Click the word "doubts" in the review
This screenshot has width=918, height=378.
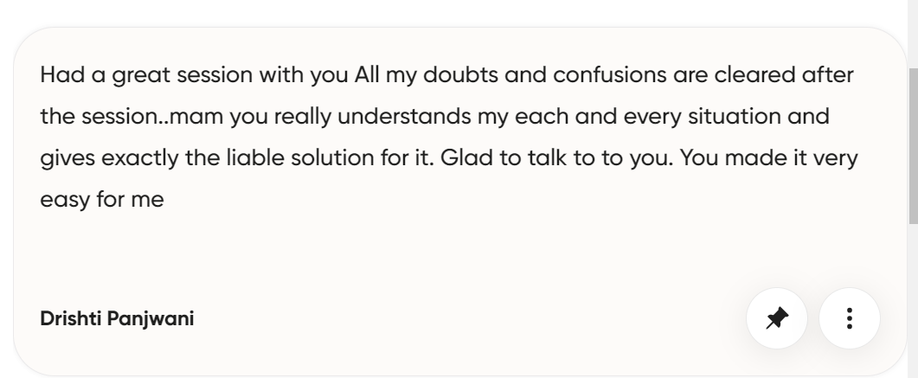point(458,75)
